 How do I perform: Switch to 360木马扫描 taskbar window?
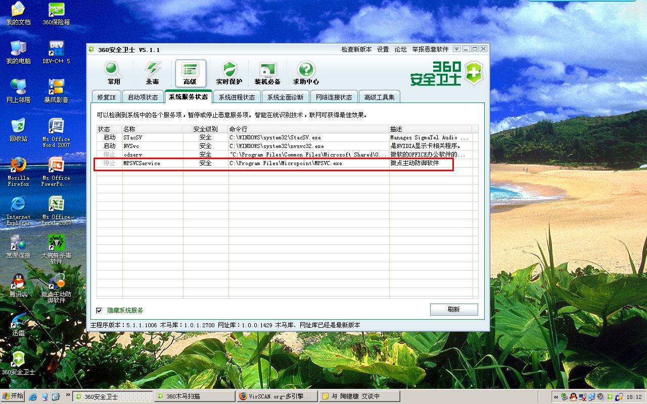195,396
